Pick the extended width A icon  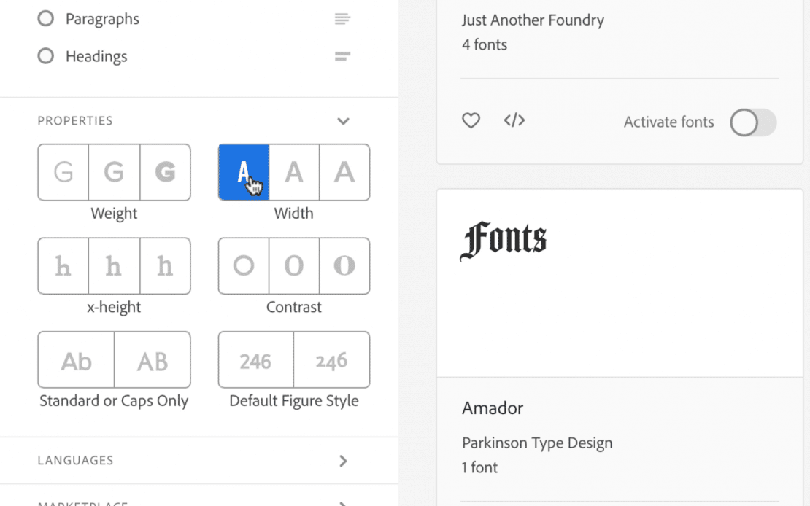(344, 172)
